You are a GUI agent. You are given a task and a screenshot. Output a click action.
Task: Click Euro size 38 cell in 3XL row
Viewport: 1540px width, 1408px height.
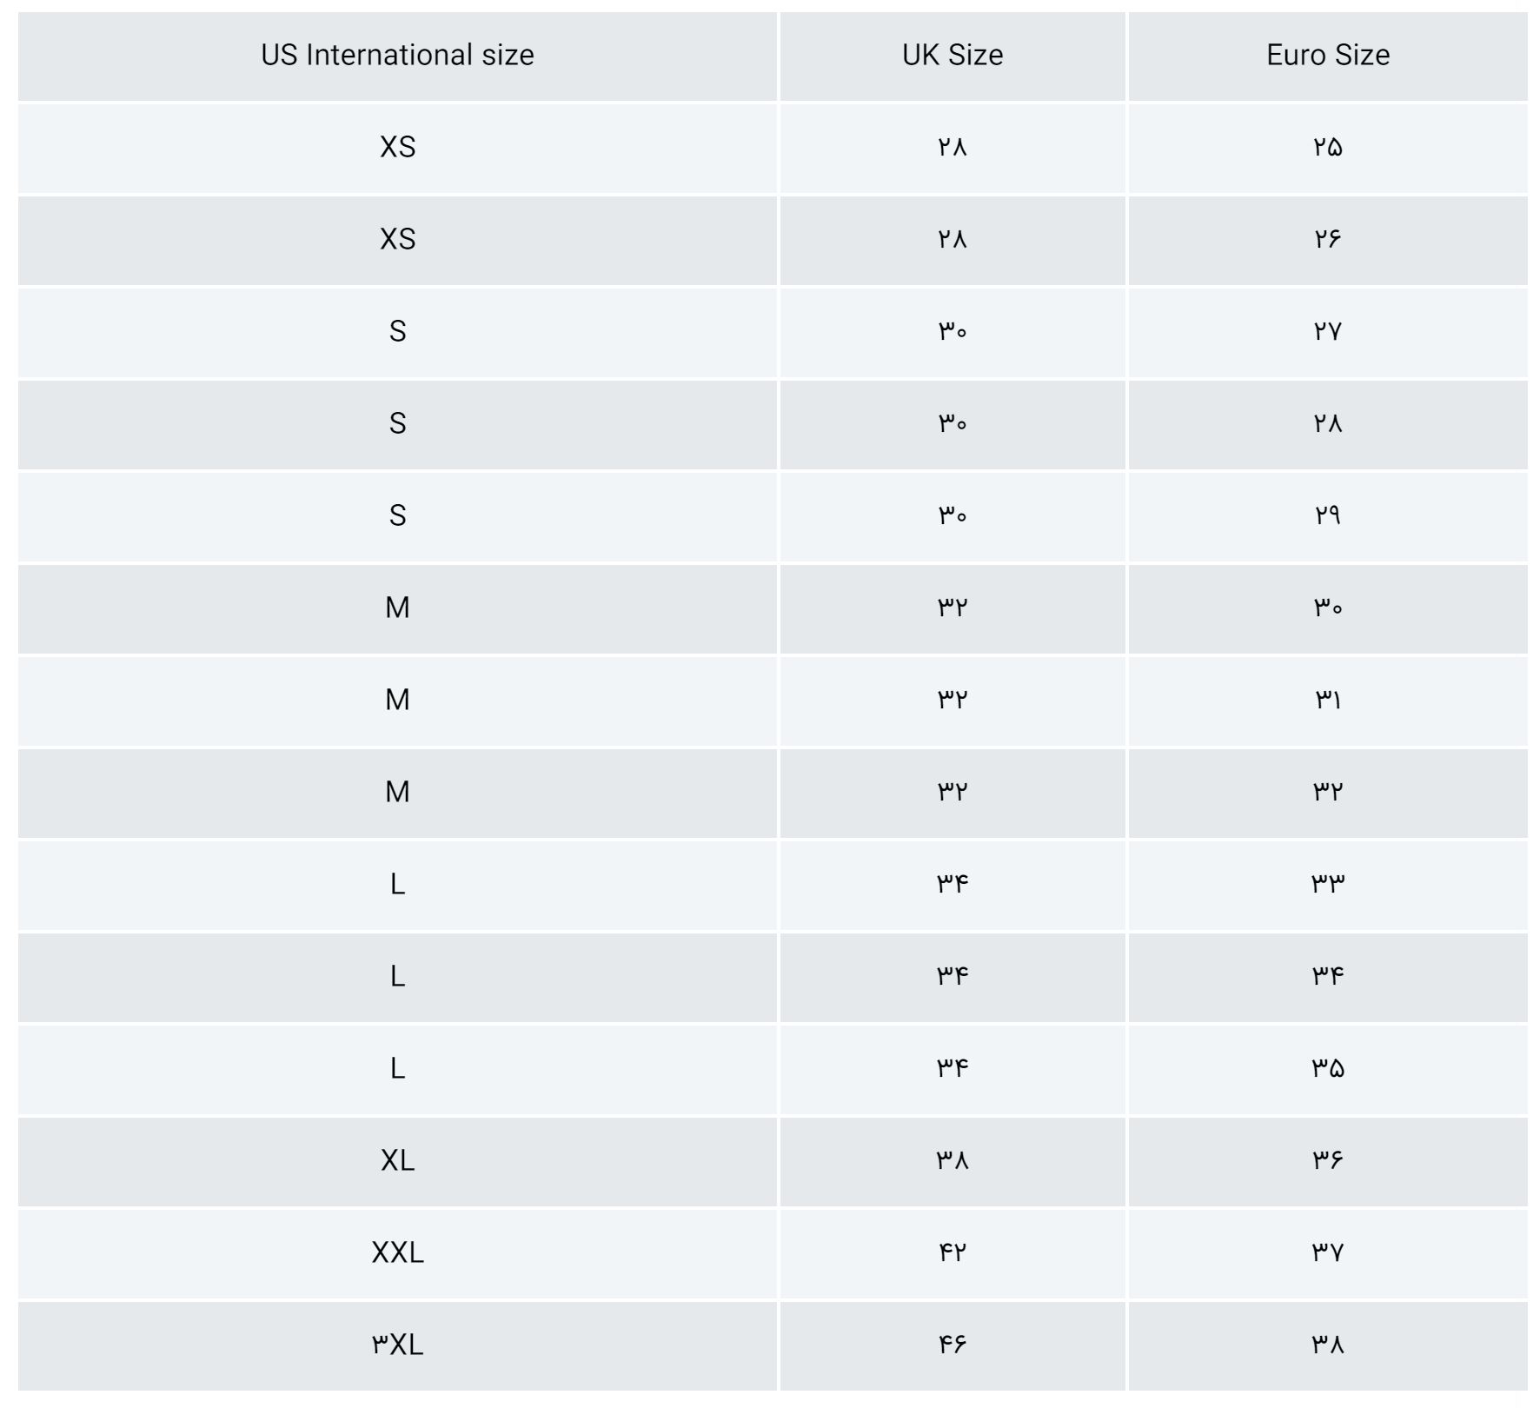coord(1328,1345)
